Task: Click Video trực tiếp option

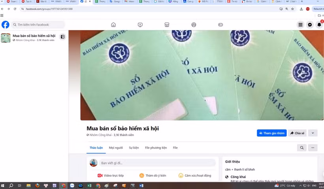Action: 111,176
